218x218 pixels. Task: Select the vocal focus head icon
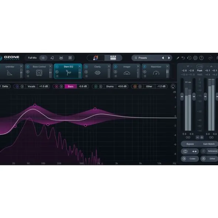[52, 58]
